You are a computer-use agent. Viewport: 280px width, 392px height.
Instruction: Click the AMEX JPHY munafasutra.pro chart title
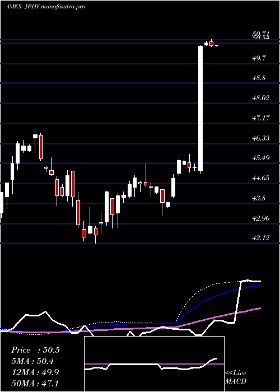pyautogui.click(x=45, y=7)
